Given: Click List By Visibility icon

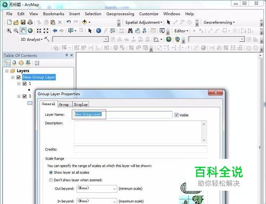Looking at the screenshot, I should (x=21, y=63).
